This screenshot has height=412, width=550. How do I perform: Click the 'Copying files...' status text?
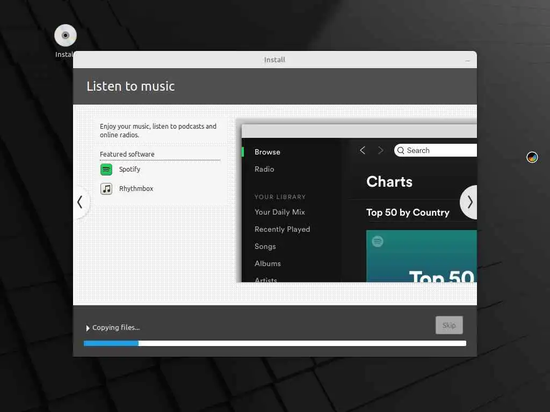pyautogui.click(x=116, y=328)
